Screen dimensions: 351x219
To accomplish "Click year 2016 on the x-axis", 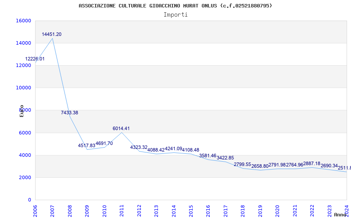I will (208, 211).
